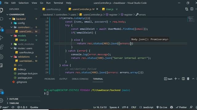Open Copilot icon in status bar
Viewport: 197px width, 110px height.
click(x=171, y=107)
